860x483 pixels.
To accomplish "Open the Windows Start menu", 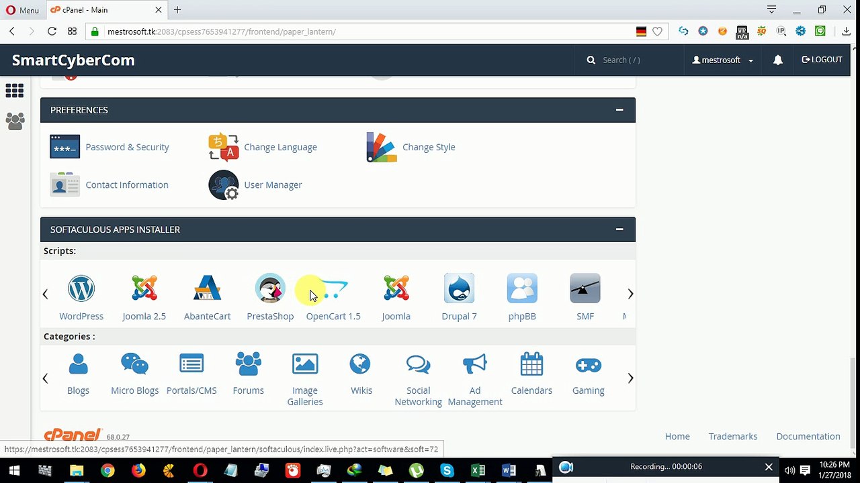I will (x=14, y=470).
